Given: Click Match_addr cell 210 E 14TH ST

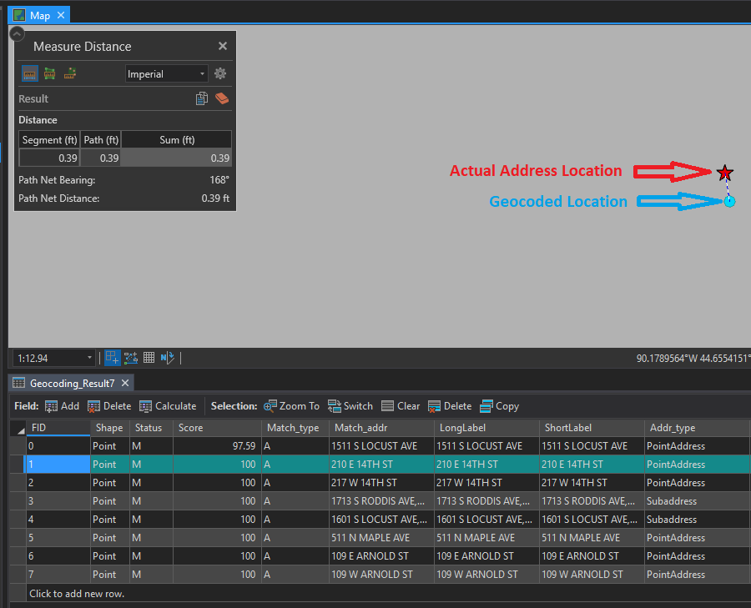Looking at the screenshot, I should tap(381, 465).
